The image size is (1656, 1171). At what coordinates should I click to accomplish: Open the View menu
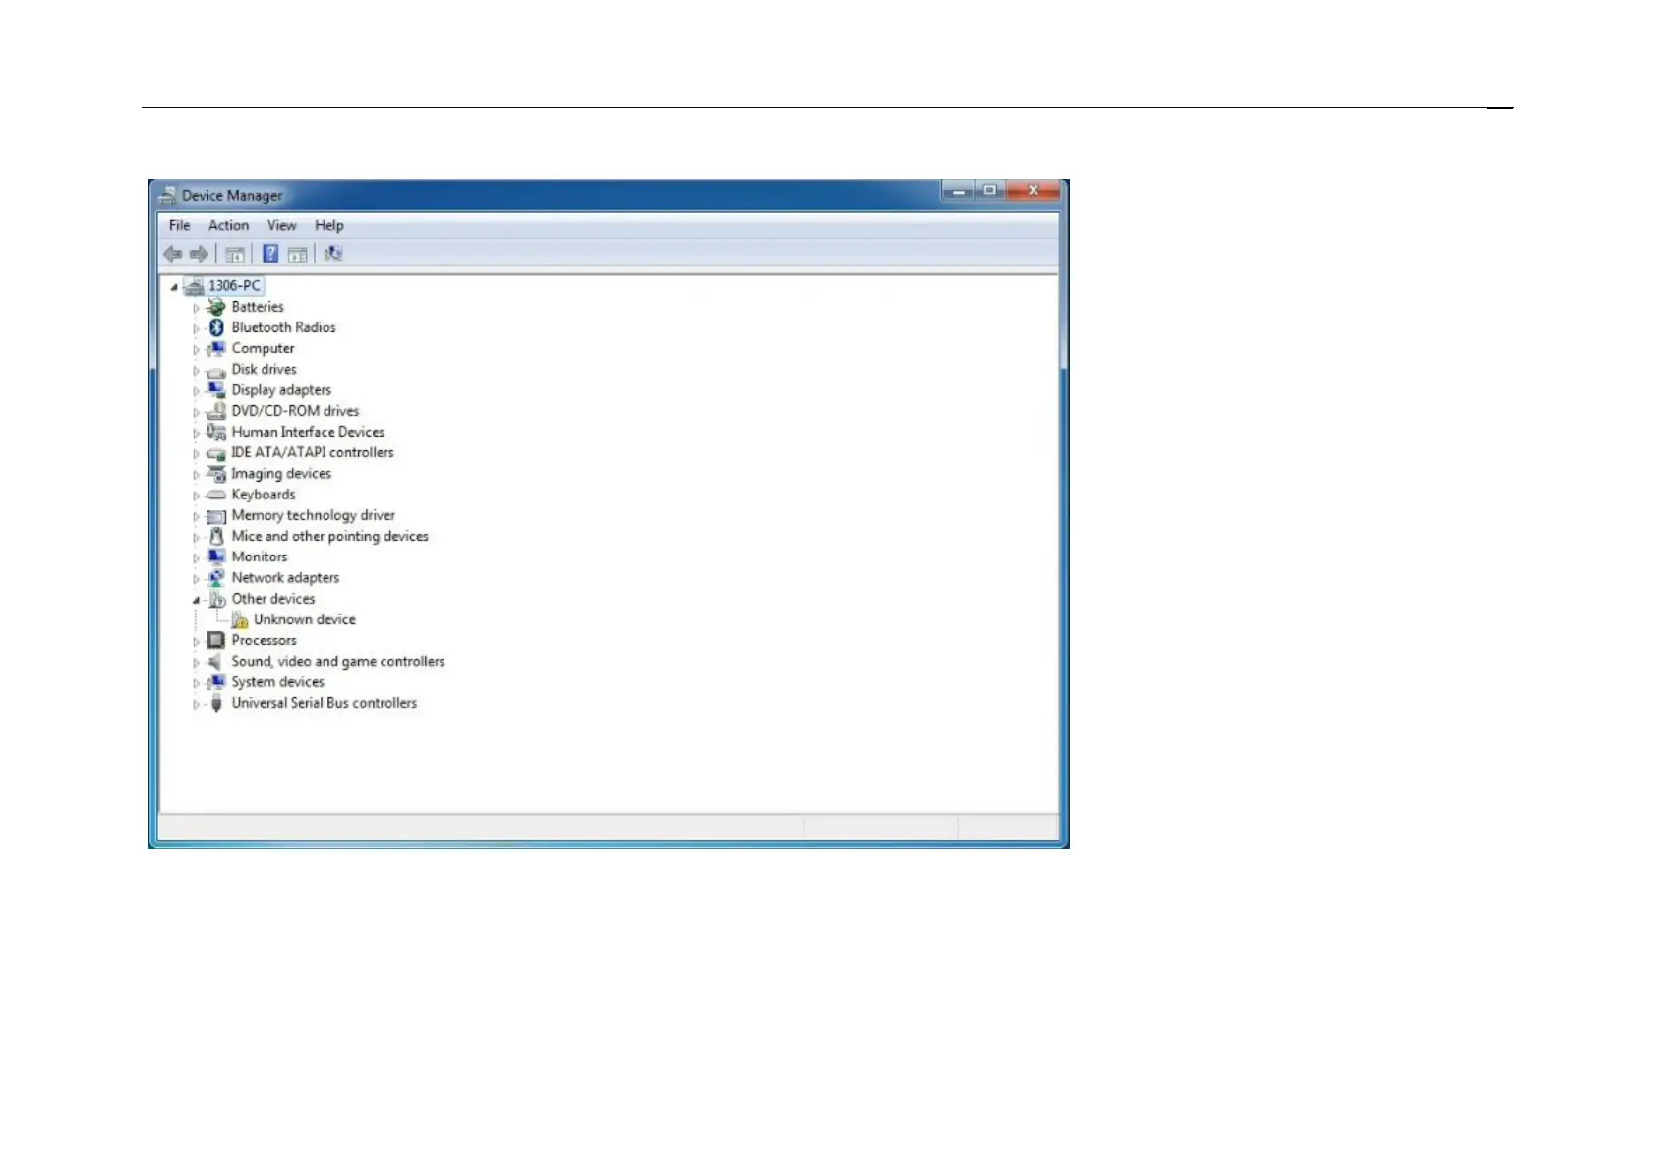click(282, 225)
